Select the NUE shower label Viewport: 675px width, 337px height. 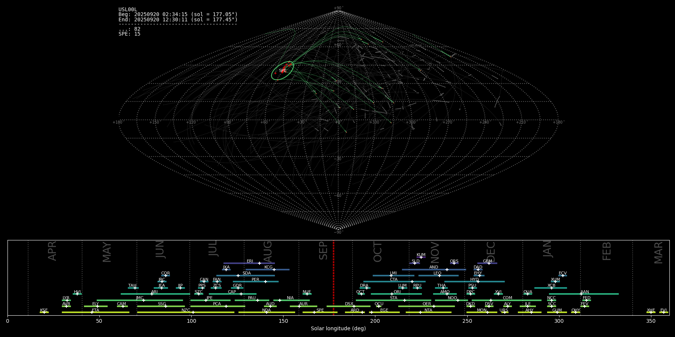click(x=307, y=292)
